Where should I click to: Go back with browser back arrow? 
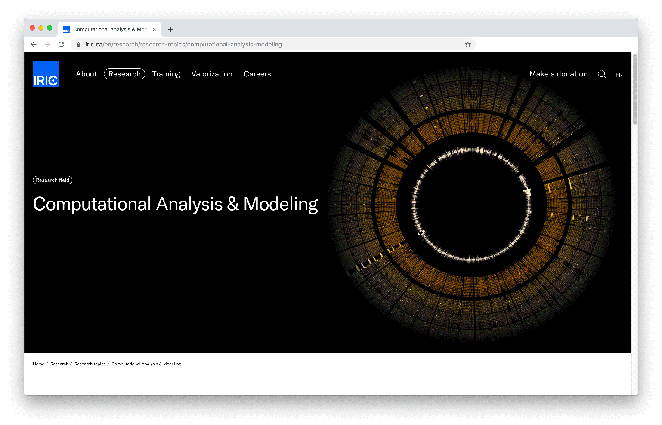tap(34, 44)
